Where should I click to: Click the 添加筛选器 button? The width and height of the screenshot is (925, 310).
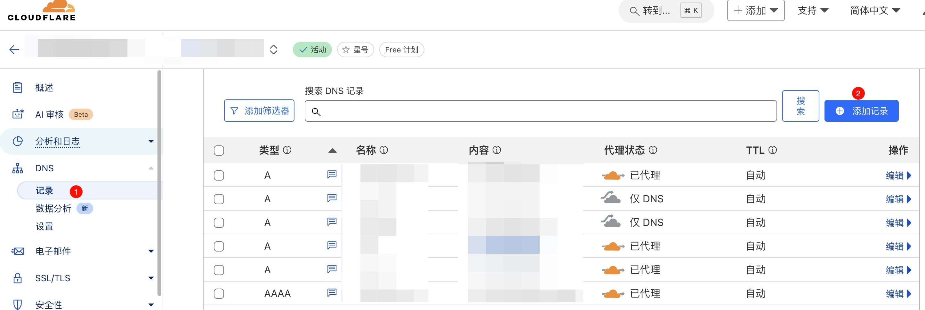click(259, 111)
